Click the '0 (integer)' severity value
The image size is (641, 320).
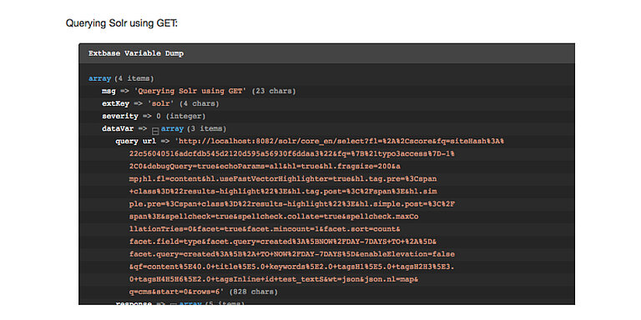181,116
